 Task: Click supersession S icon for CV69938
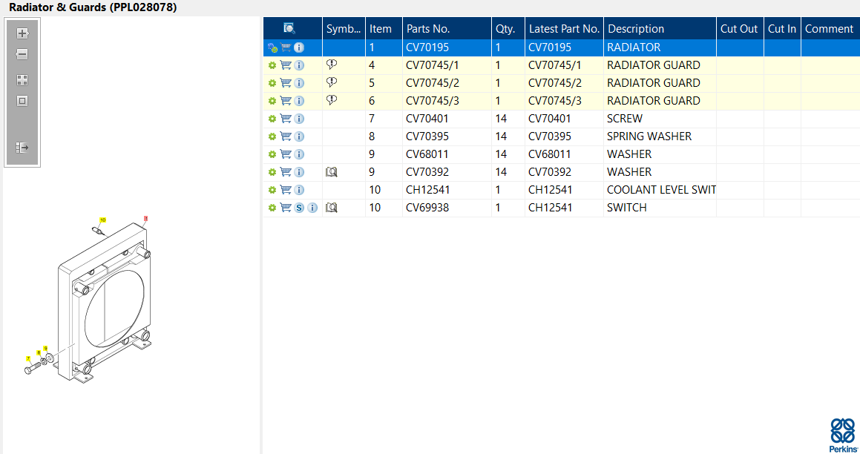[299, 208]
